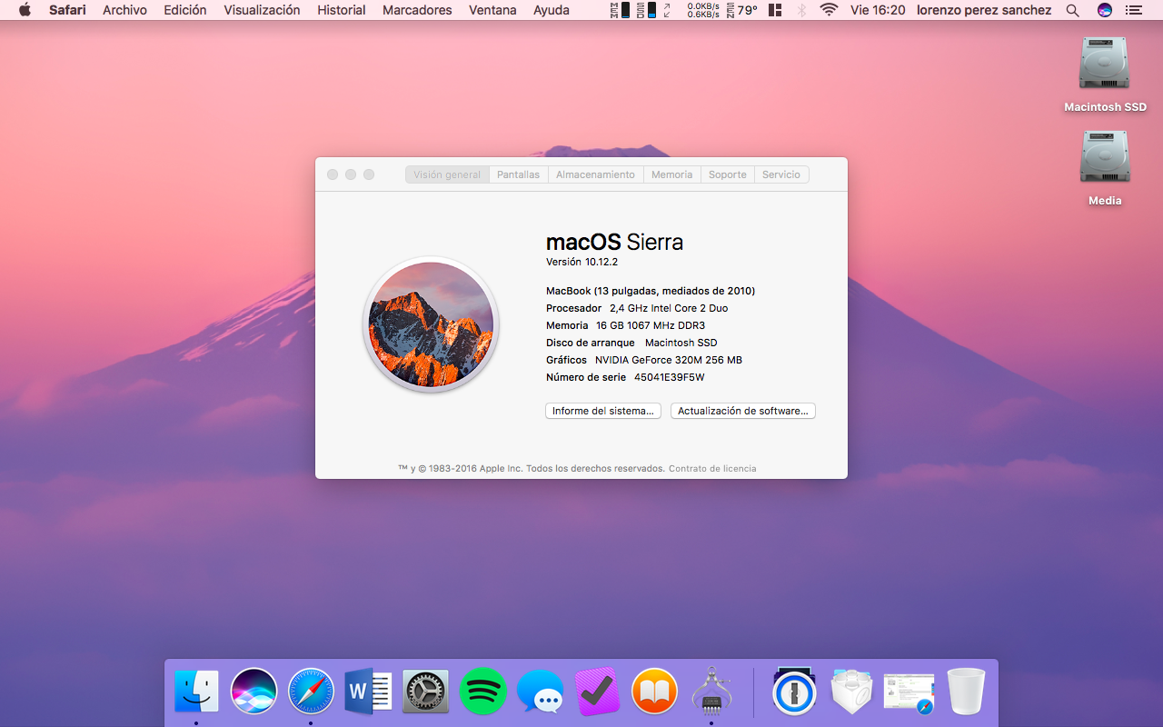The height and width of the screenshot is (727, 1163).
Task: Open Finder from the Dock
Action: tap(196, 692)
